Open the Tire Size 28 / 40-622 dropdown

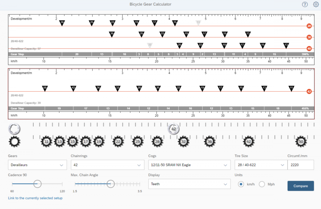[x=261, y=165]
